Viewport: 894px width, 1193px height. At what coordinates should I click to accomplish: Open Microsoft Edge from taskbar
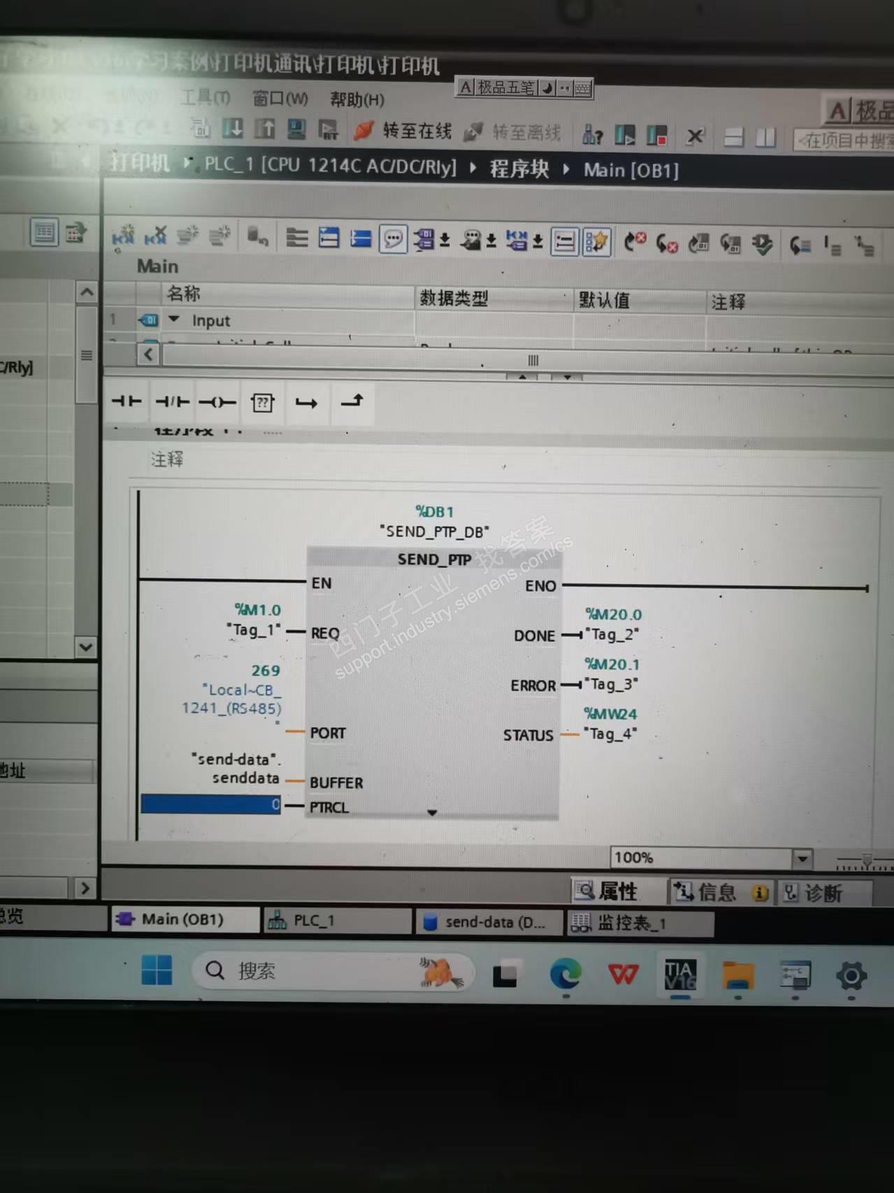(x=565, y=974)
